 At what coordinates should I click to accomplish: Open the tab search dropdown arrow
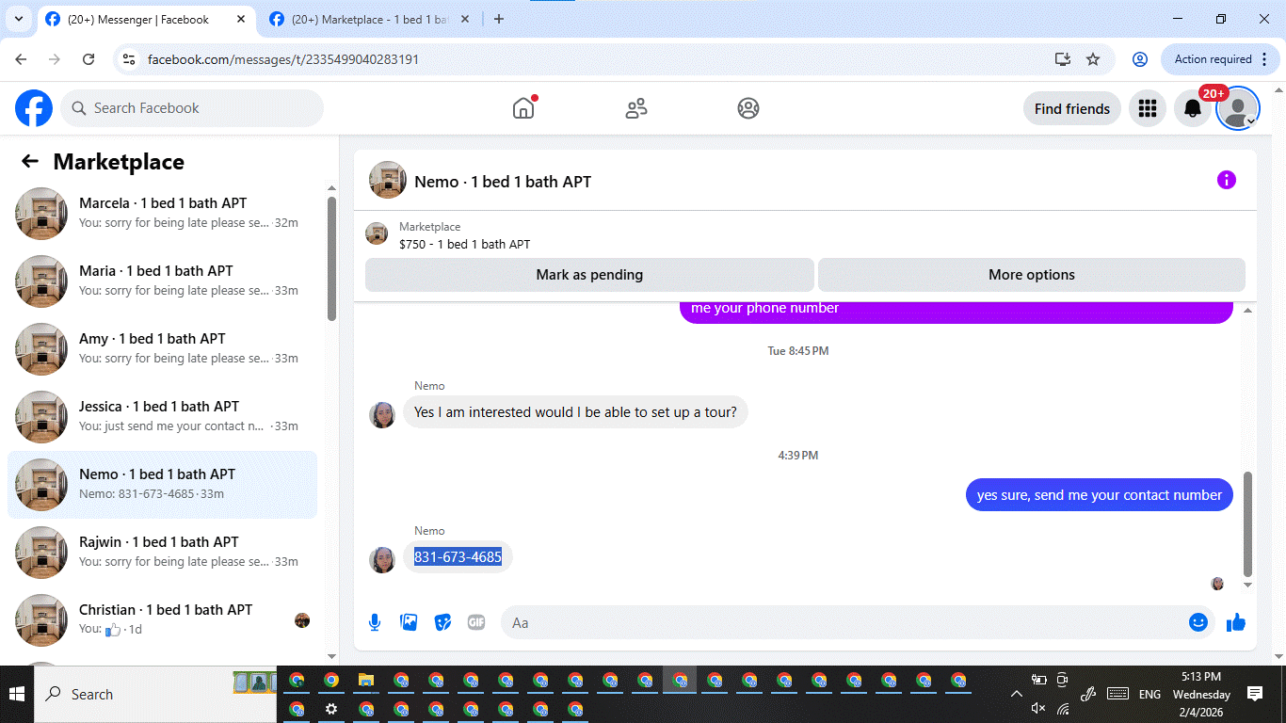(18, 19)
